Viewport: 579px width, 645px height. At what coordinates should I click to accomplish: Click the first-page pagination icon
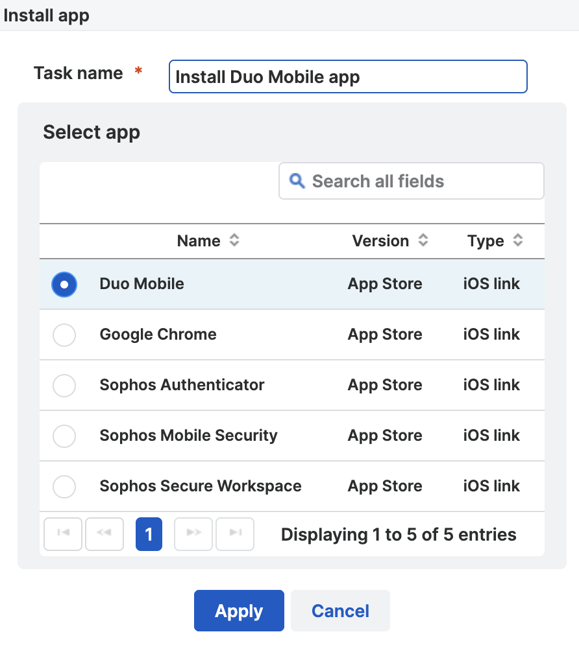(62, 534)
